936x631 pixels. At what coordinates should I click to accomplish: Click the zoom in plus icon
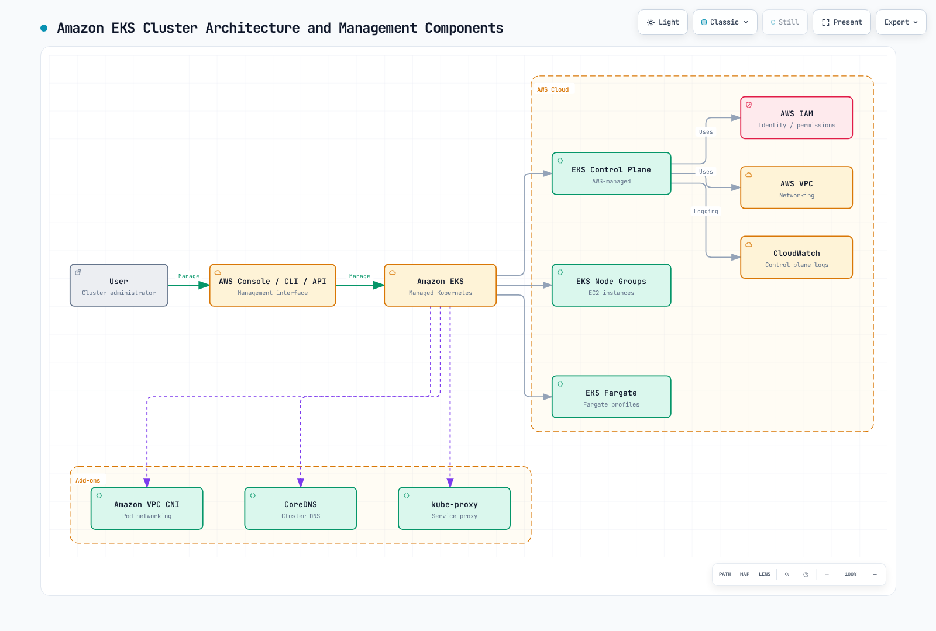875,574
